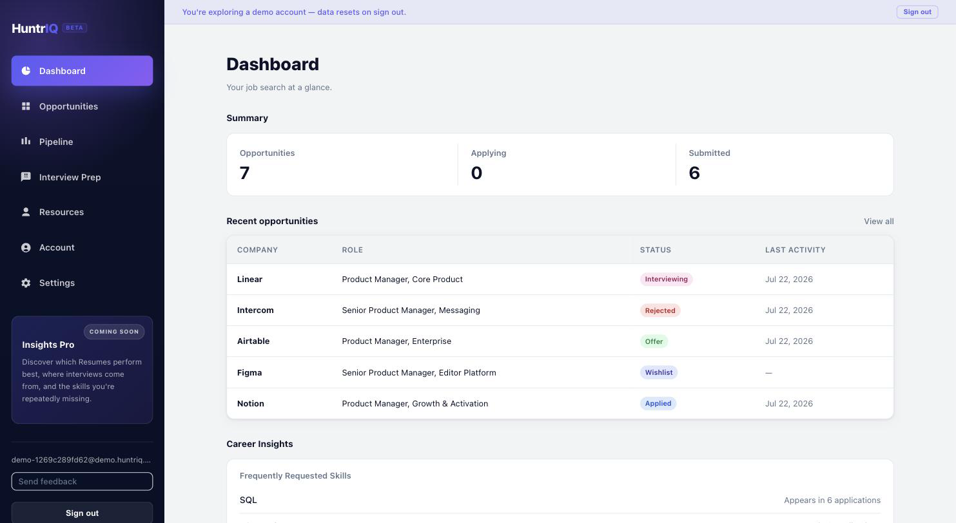This screenshot has width=956, height=523.
Task: Click the ROLE column header
Action: [x=352, y=250]
